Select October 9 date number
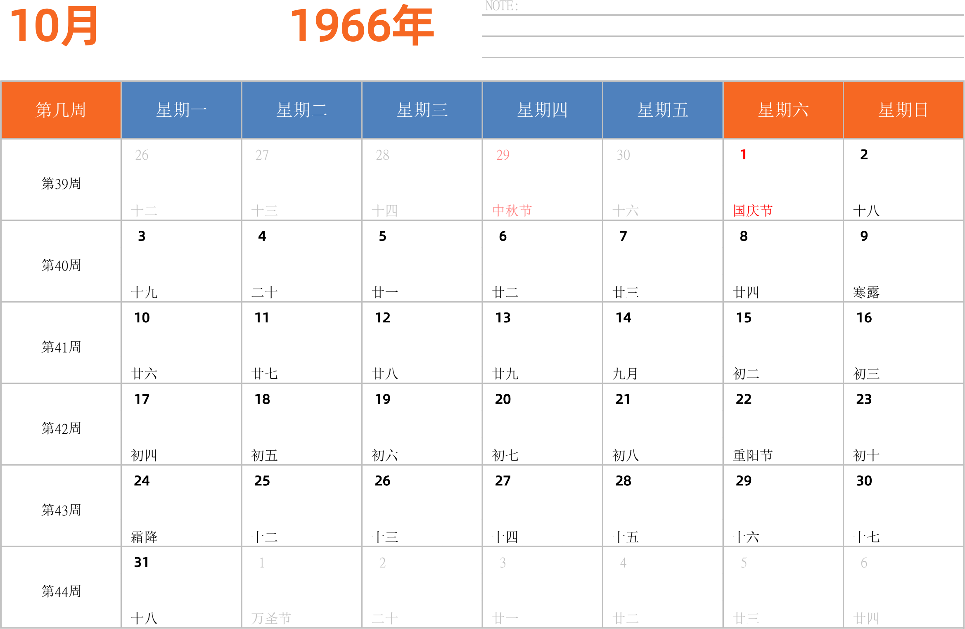 coord(864,236)
